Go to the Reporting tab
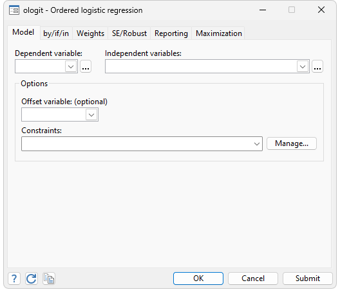The width and height of the screenshot is (340, 292). pos(171,33)
